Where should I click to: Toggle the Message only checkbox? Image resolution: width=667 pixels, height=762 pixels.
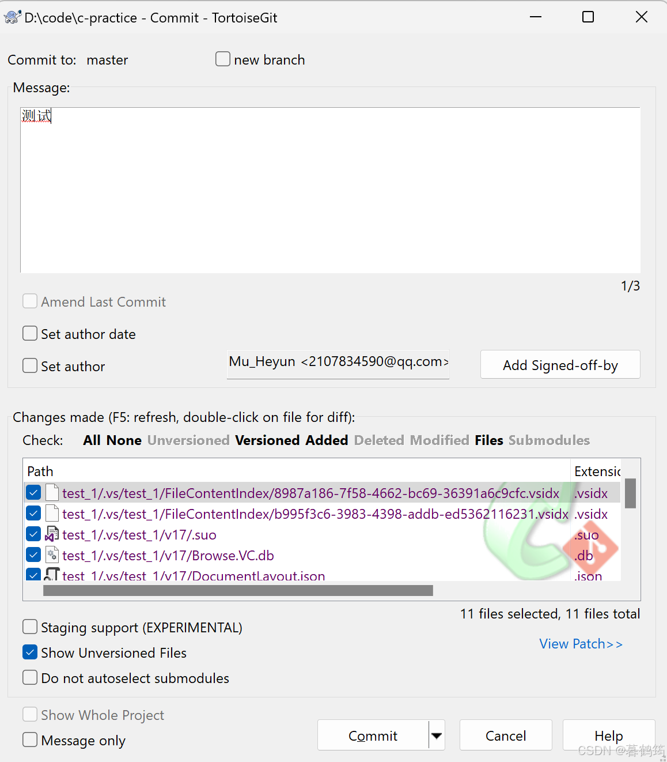pyautogui.click(x=30, y=740)
